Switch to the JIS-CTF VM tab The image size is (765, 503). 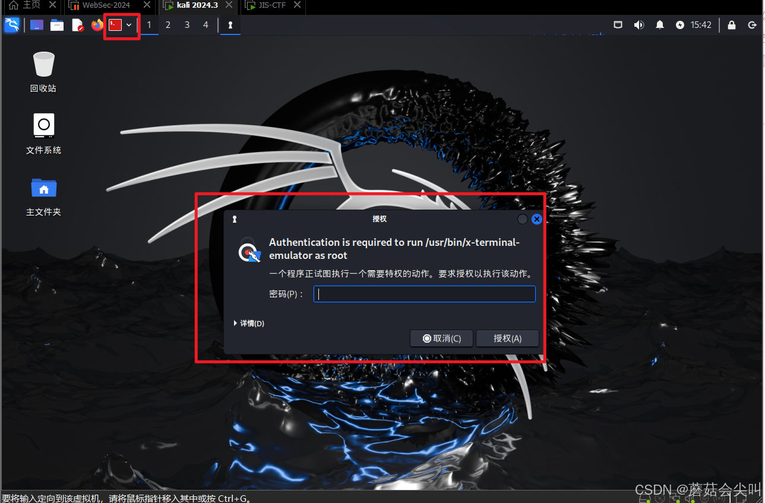[267, 5]
